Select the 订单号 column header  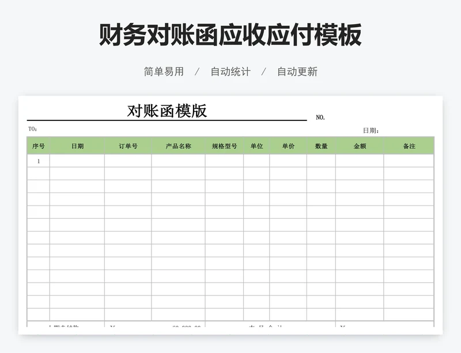pos(128,146)
